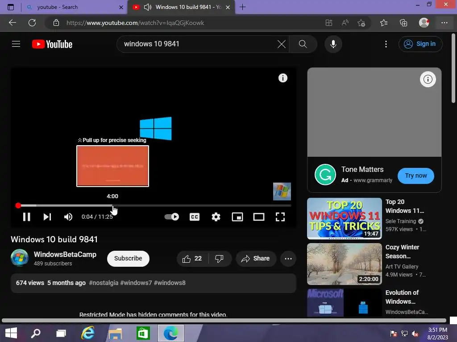View site information lock icon

pos(56,23)
